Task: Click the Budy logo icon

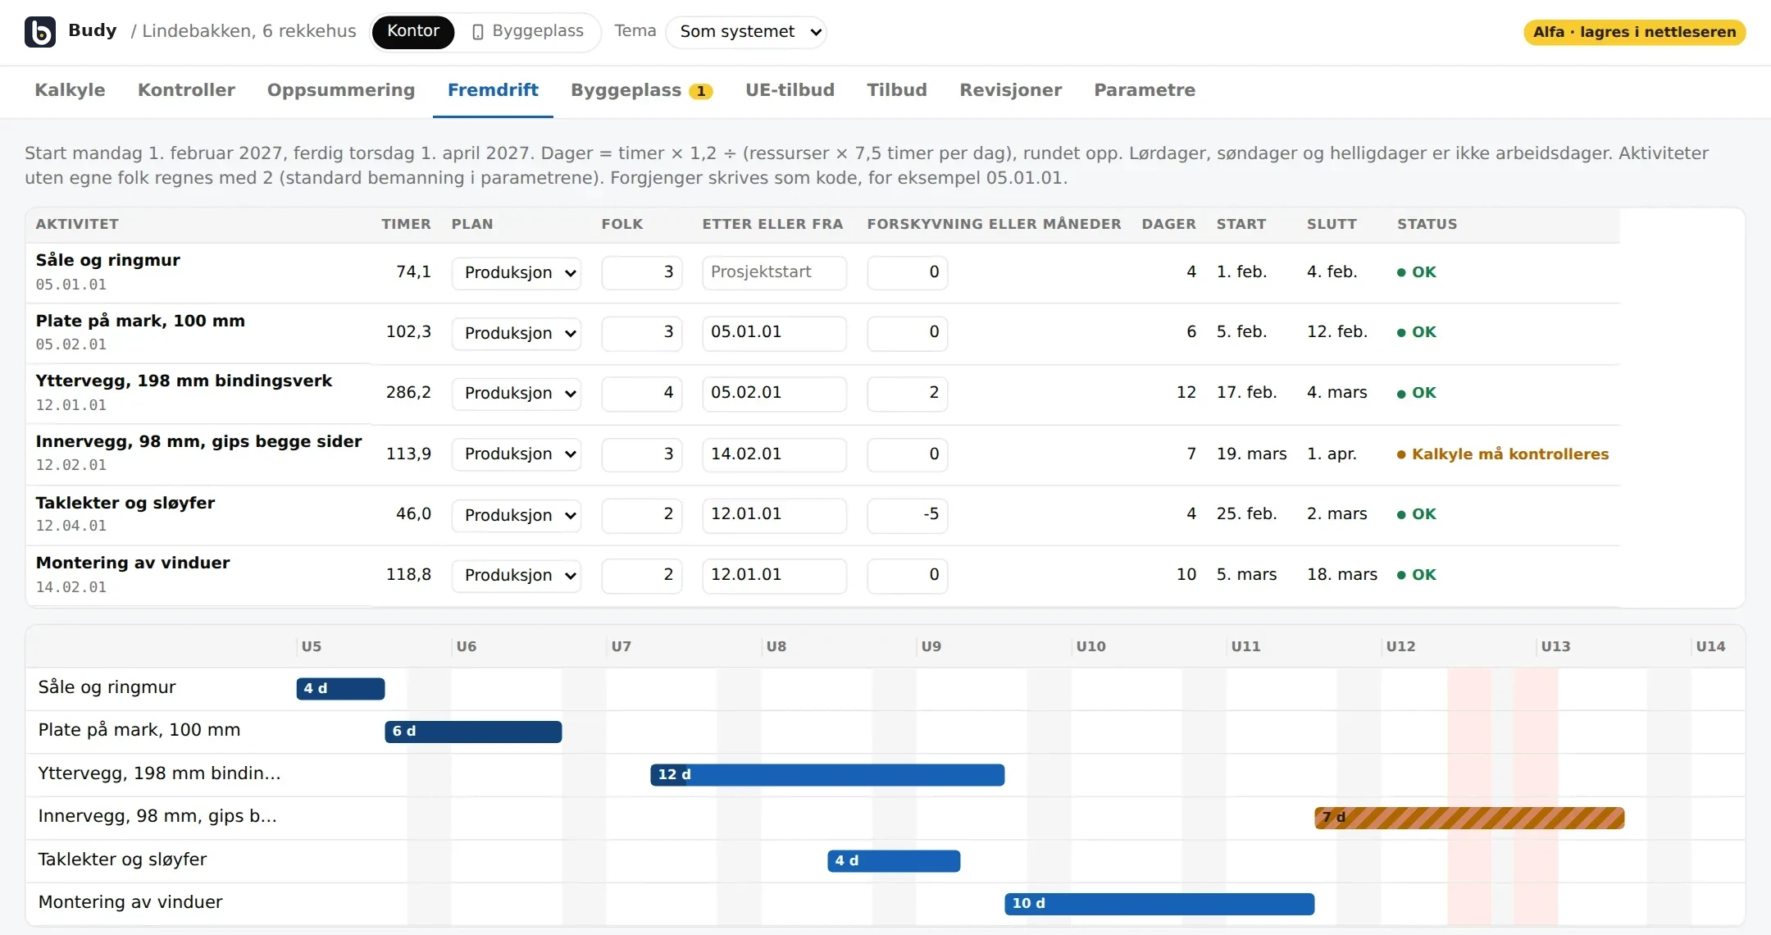Action: coord(40,32)
